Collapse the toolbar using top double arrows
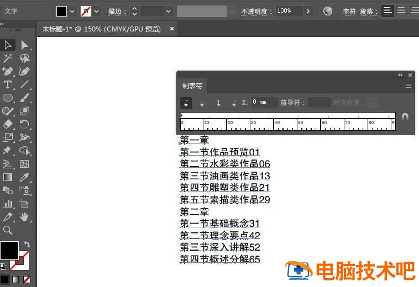The height and width of the screenshot is (287, 419). 2,24
